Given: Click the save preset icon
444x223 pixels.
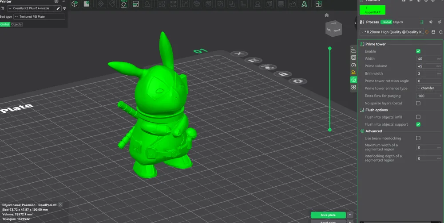Looking at the screenshot, I should click(x=433, y=32).
